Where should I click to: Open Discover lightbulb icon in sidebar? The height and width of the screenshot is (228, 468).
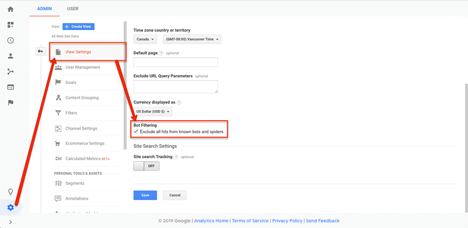tap(10, 192)
